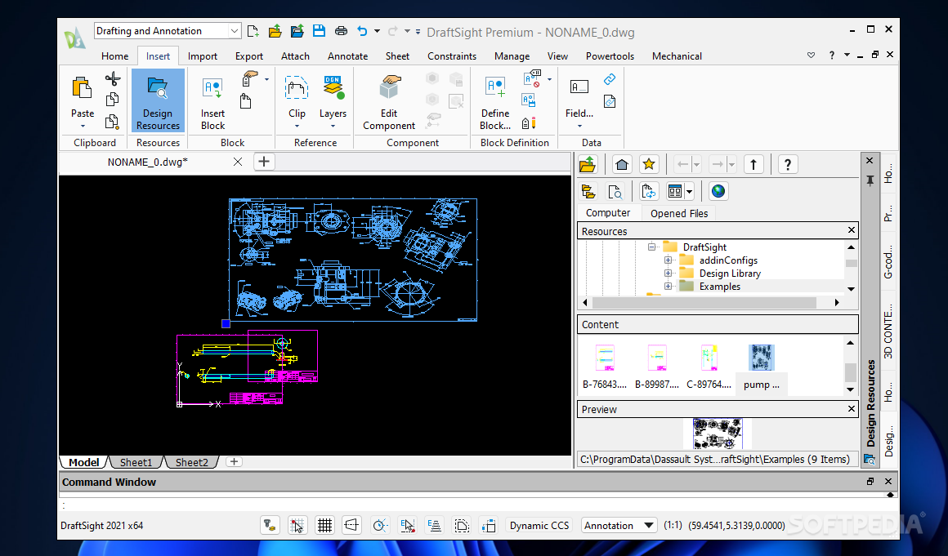Click the Paste icon in Clipboard group
This screenshot has width=948, height=556.
tap(82, 87)
